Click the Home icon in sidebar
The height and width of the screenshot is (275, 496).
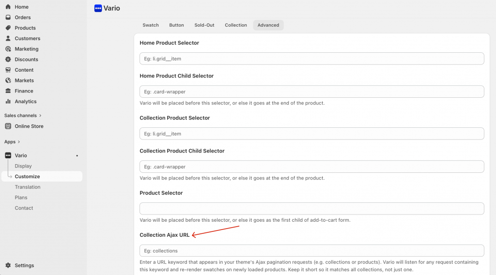[8, 7]
